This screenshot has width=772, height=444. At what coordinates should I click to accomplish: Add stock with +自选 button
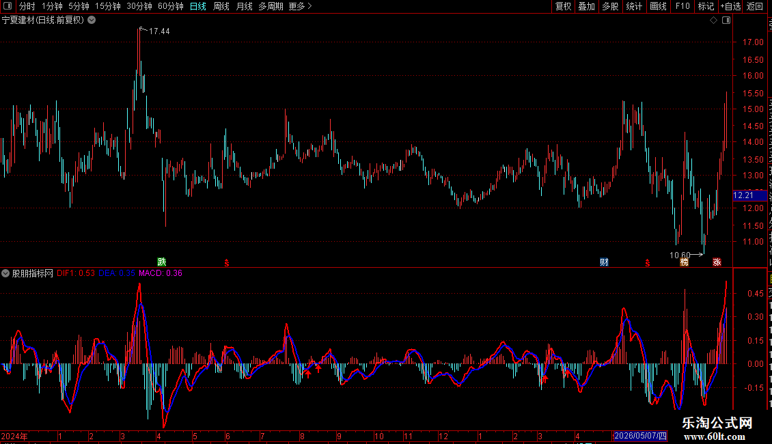[x=730, y=6]
